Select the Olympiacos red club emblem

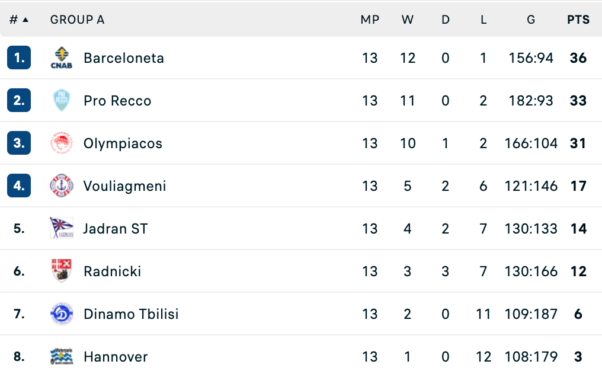coord(62,143)
